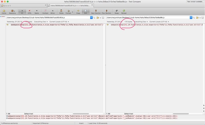Open right 'Everything Else' format dropdown
The height and width of the screenshot is (125, 205).
pos(141,22)
